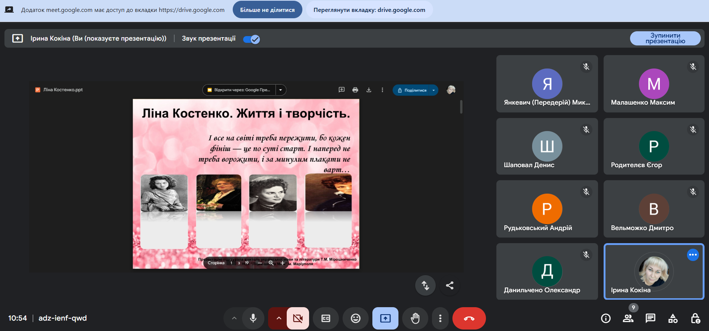Expand audio settings chevron beside microphone
The image size is (709, 331).
click(x=234, y=318)
